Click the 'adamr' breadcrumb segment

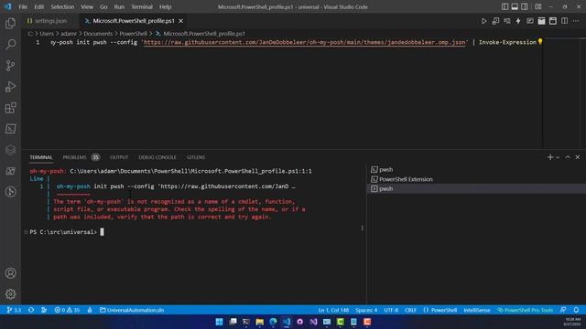(x=69, y=34)
